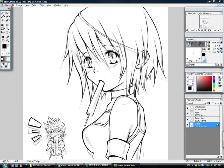Open the gradient preset dropdown in toolbox

pyautogui.click(x=9, y=59)
